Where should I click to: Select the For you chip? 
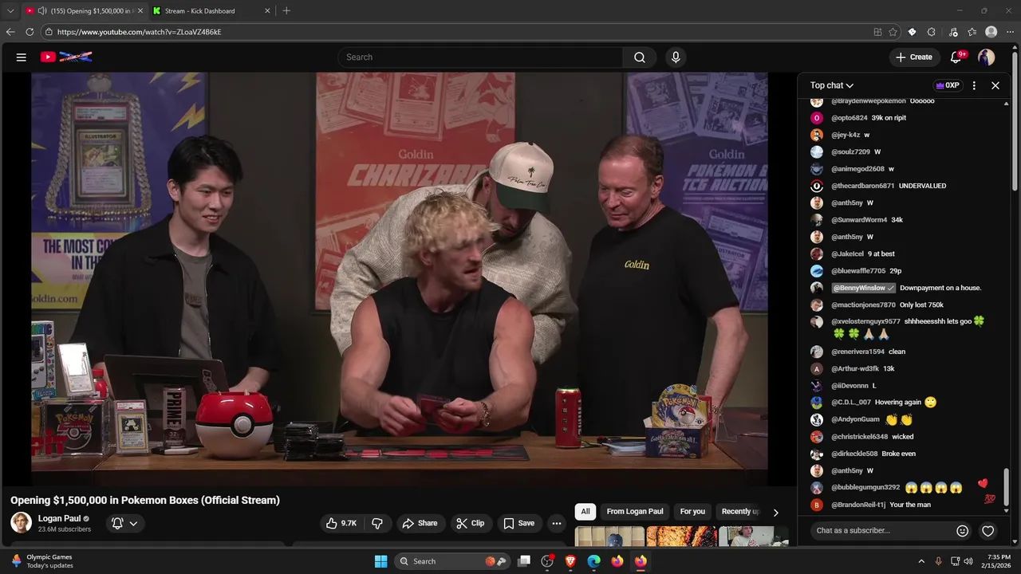(x=692, y=512)
